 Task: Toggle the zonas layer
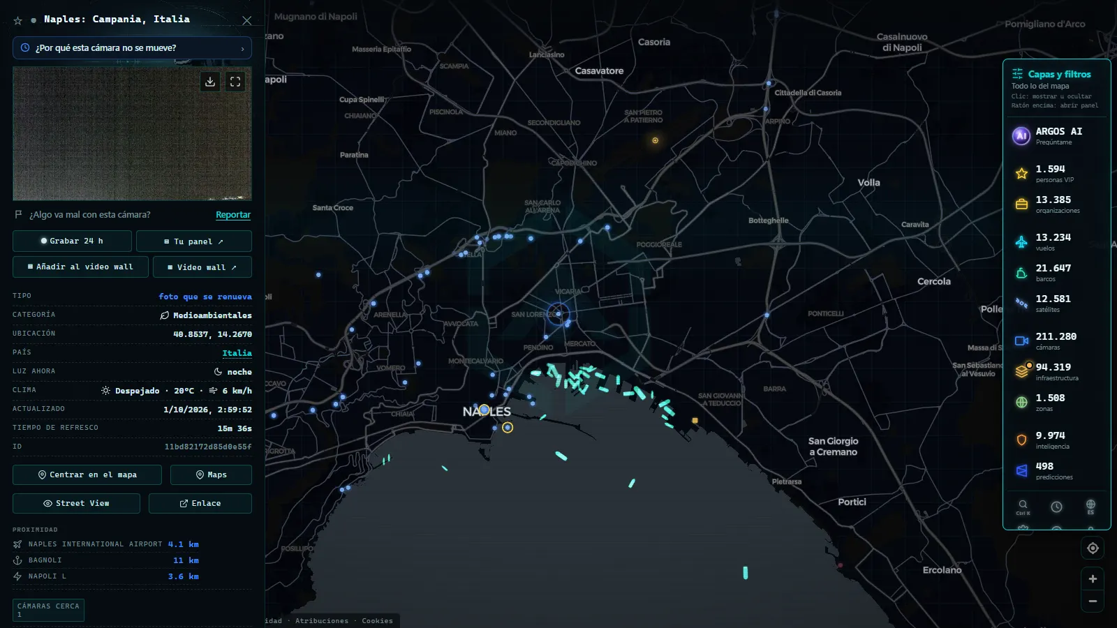tap(1057, 402)
